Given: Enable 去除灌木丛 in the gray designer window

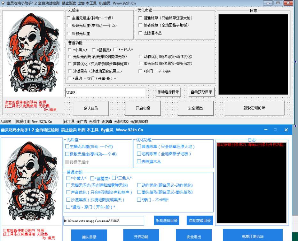Looking at the screenshot, I should coord(140,33).
